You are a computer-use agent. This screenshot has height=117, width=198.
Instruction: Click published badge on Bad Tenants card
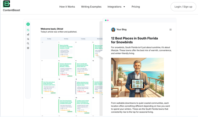[87, 75]
